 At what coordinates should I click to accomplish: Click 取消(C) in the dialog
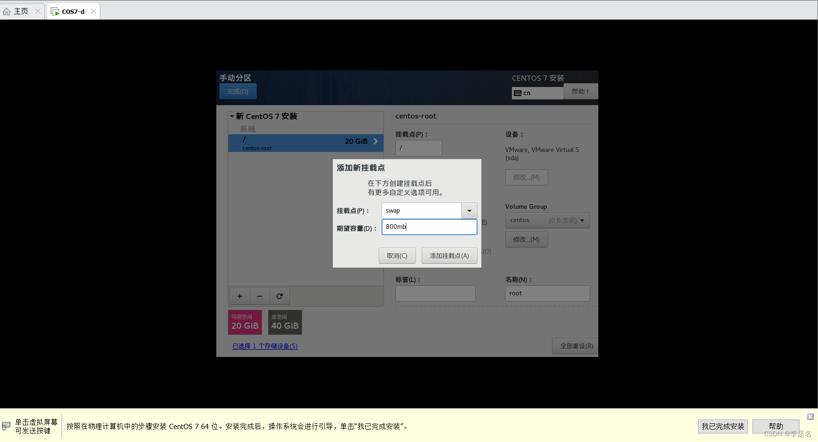click(x=397, y=256)
